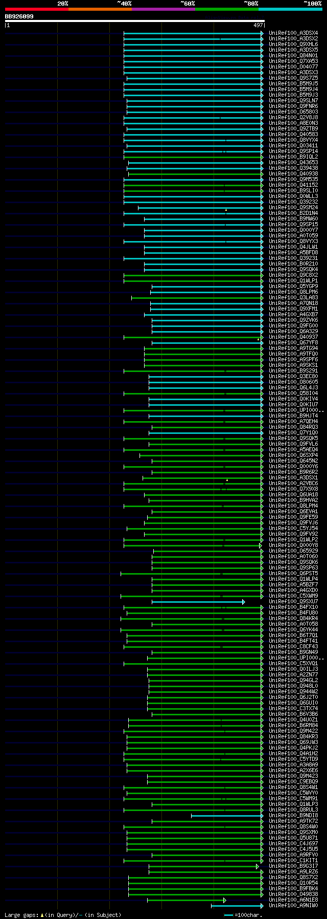327x919 pixels.
Task: Open hit UniRef100_A3DSX5
Action: point(293,50)
